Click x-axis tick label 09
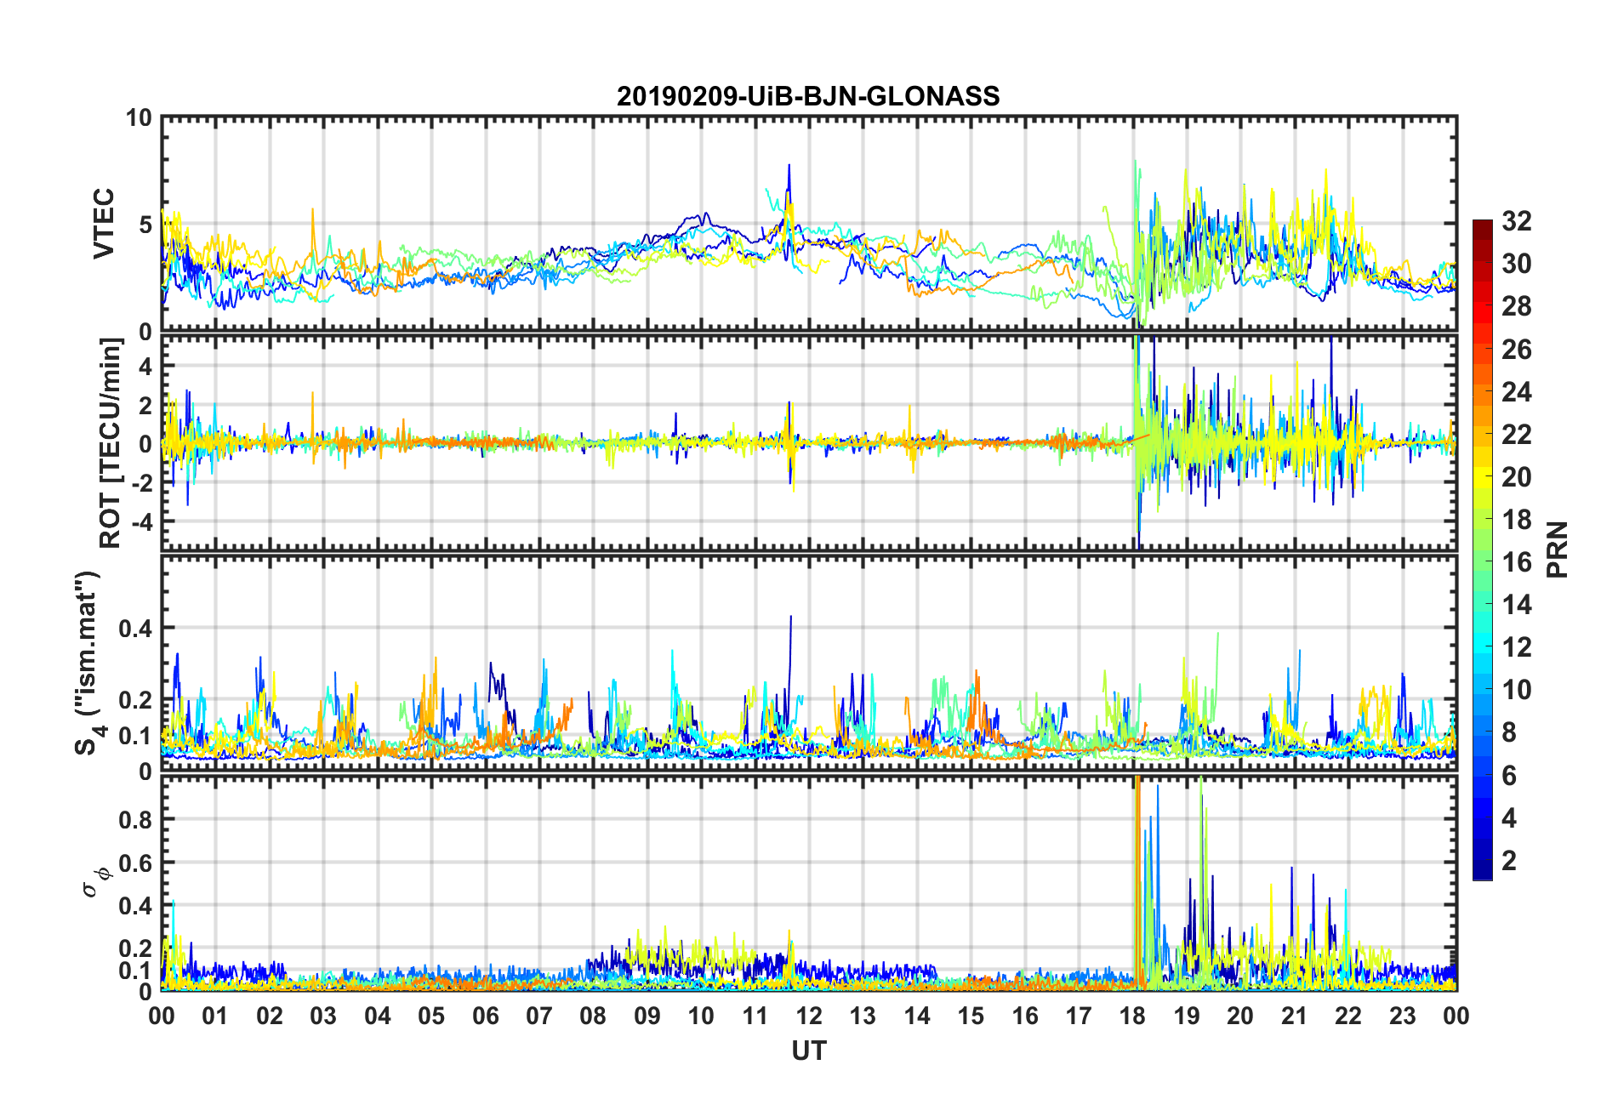 [647, 1016]
